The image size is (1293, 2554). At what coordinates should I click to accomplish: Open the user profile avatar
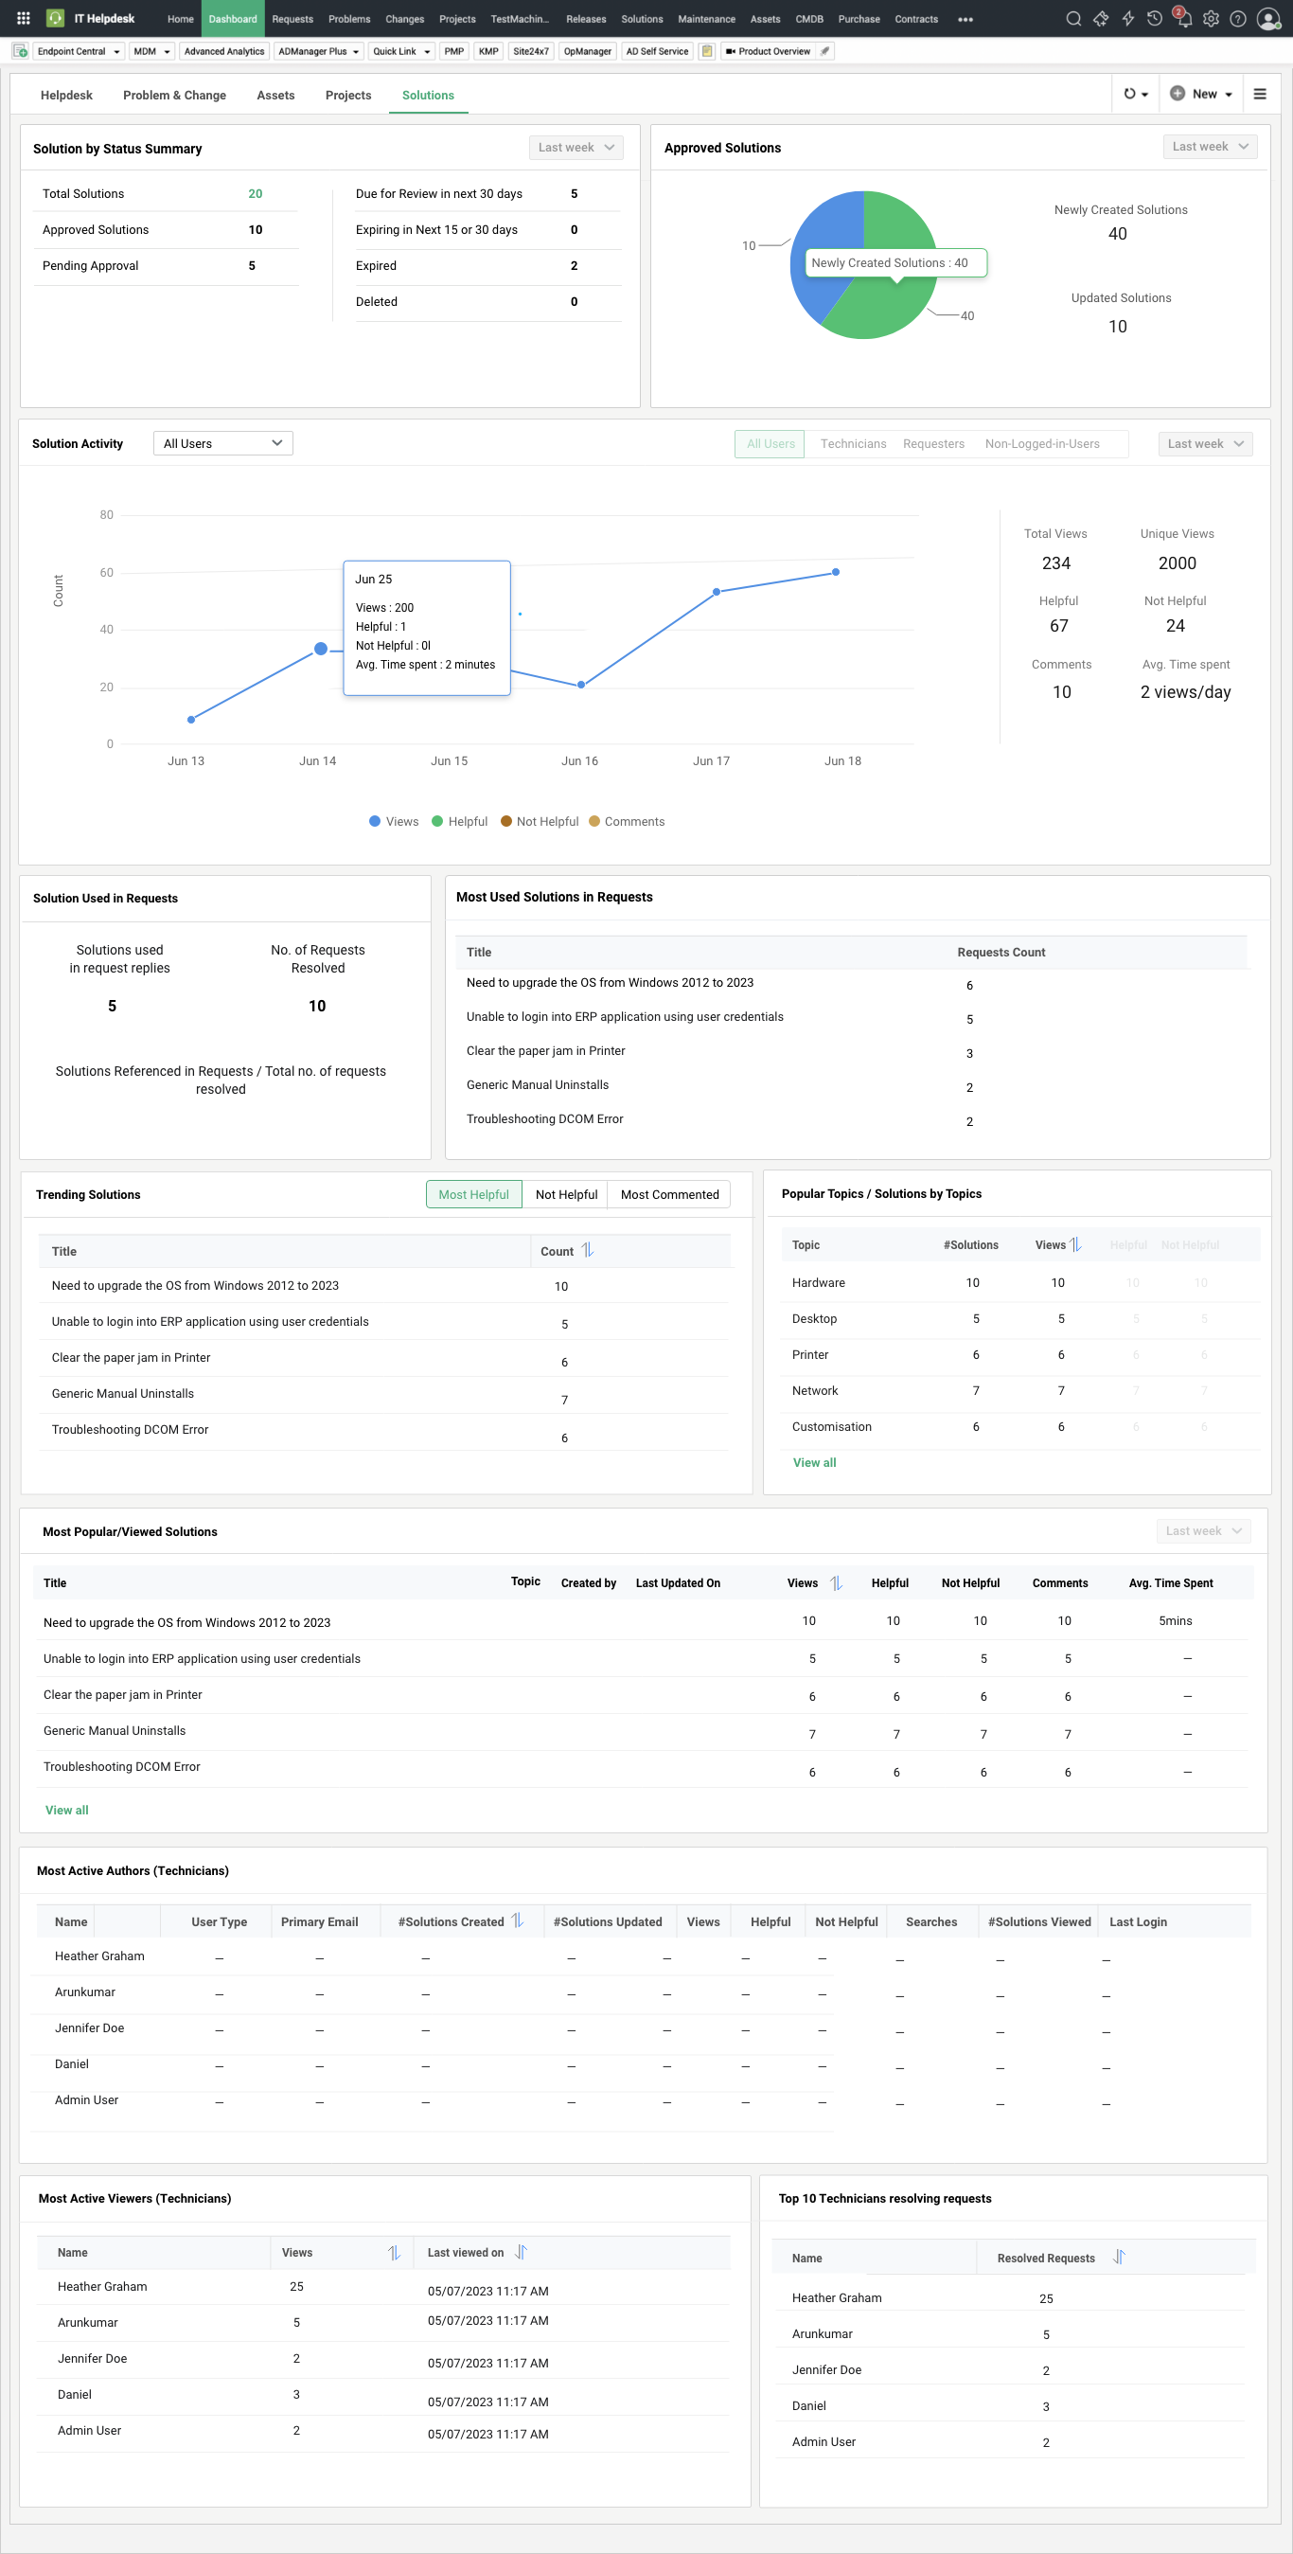tap(1267, 19)
